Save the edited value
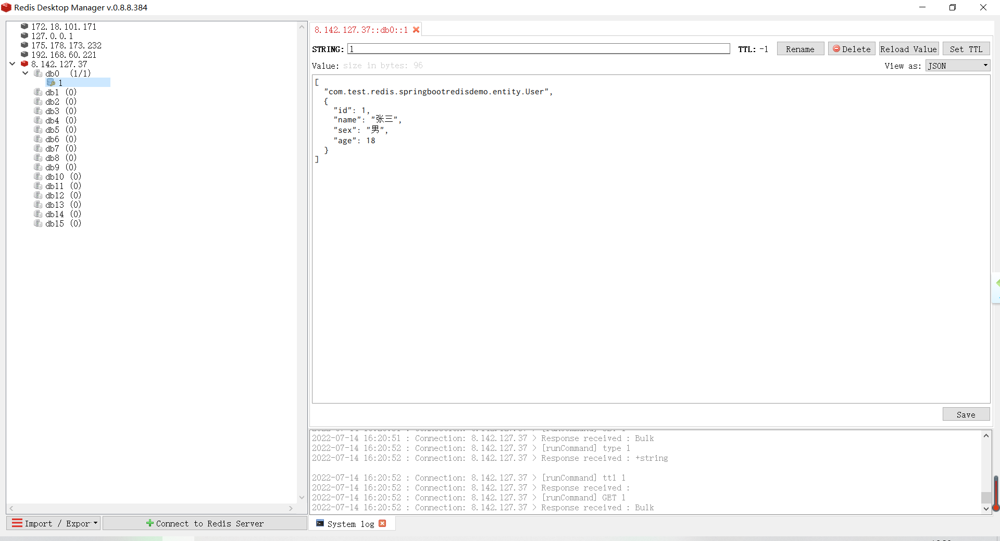 coord(966,414)
